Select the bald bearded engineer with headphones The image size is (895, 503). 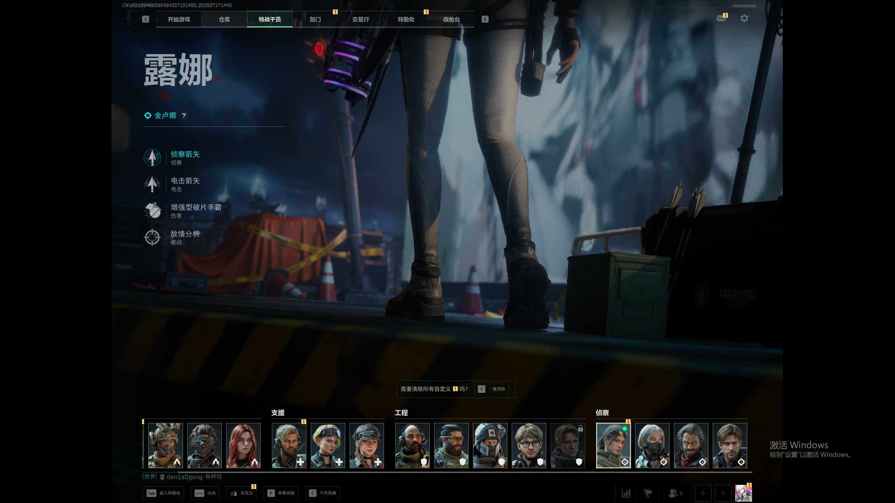tap(412, 445)
